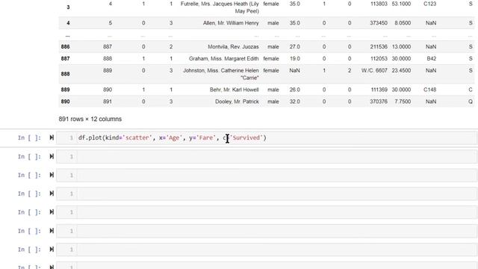The image size is (478, 269).
Task: Click the 'scatter' string in the code
Action: [x=137, y=137]
